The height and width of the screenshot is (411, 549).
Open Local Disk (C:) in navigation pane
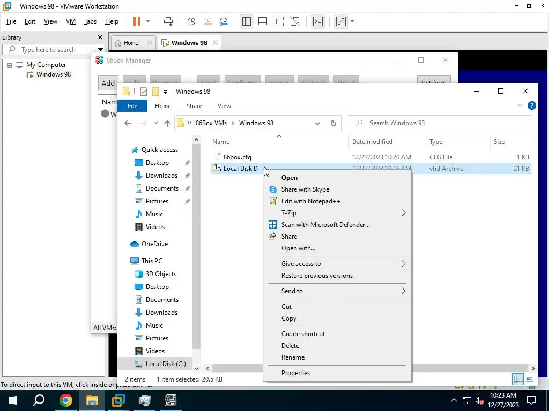tap(166, 364)
